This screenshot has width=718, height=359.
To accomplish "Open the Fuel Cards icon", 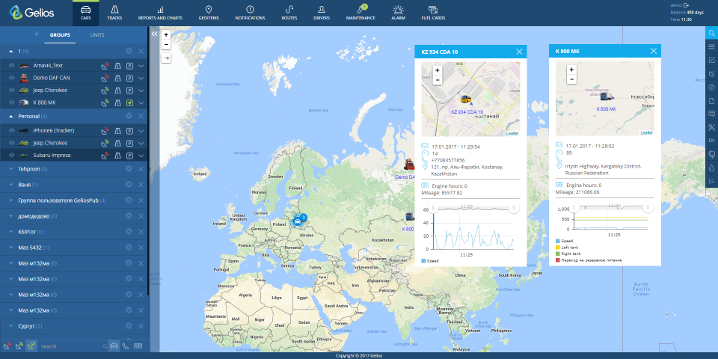I will pos(433,9).
